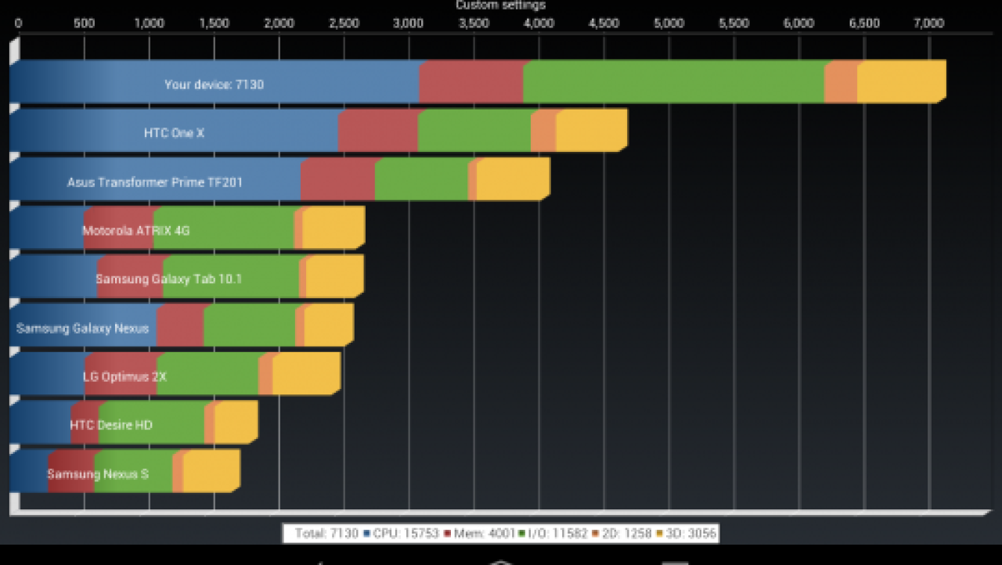Tap the green I/O segment of Asus Transformer bar

point(422,179)
